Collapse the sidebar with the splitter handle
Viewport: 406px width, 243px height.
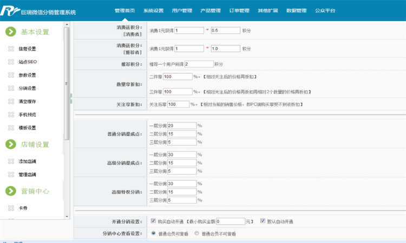[x=71, y=98]
